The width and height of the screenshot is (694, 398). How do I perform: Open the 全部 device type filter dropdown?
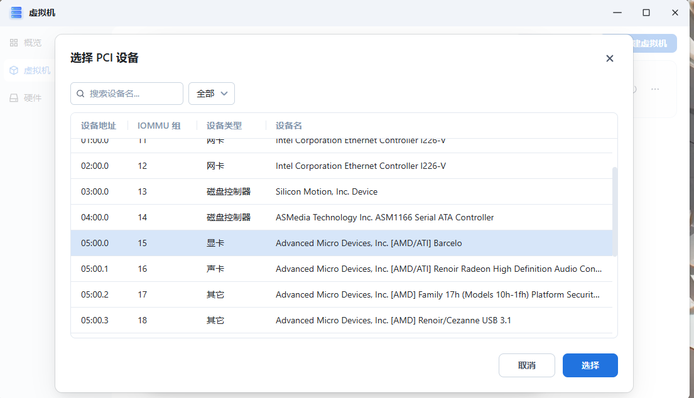pos(212,94)
